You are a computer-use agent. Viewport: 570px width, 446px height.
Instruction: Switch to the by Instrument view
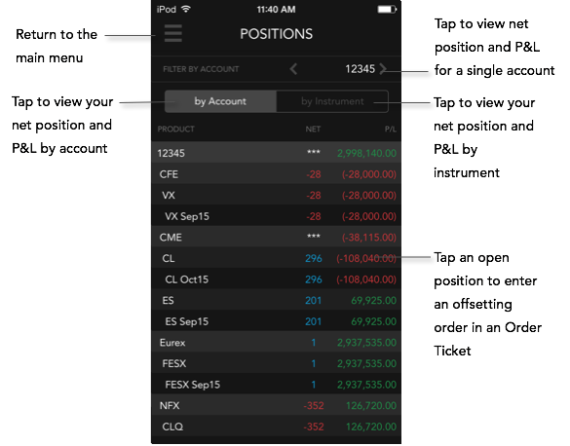pyautogui.click(x=332, y=101)
